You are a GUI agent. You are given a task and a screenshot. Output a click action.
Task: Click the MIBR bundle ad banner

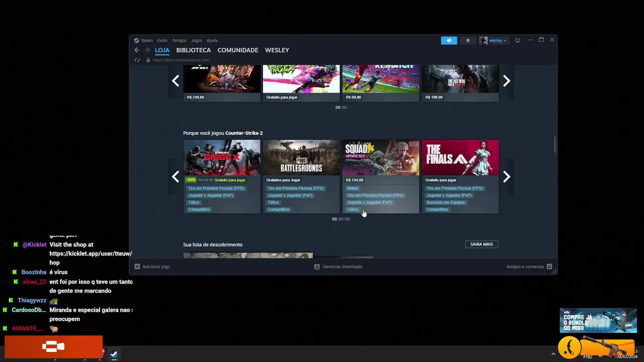pyautogui.click(x=598, y=320)
